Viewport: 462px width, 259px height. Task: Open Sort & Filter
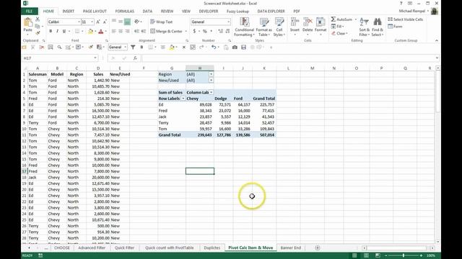364,27
